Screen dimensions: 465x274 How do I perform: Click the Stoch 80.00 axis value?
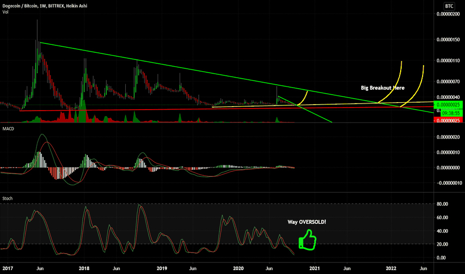[x=442, y=204]
